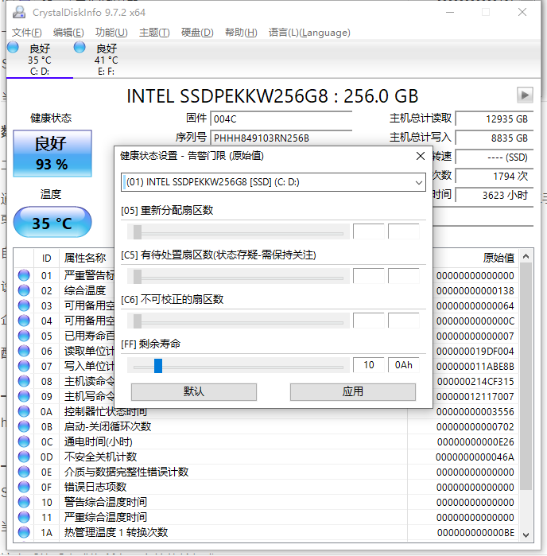Click the 原始值 column header

(x=498, y=258)
